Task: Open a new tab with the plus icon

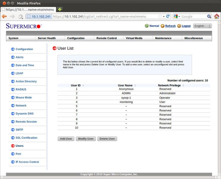Action: pyautogui.click(x=60, y=10)
